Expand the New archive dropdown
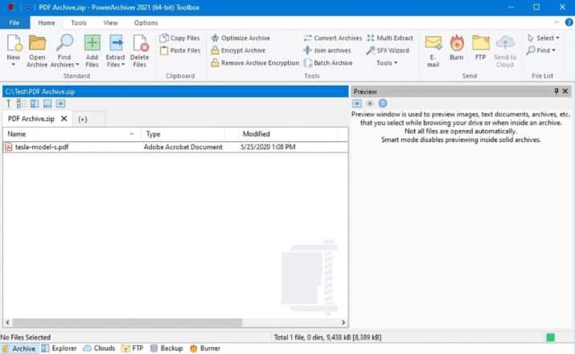 click(x=14, y=65)
